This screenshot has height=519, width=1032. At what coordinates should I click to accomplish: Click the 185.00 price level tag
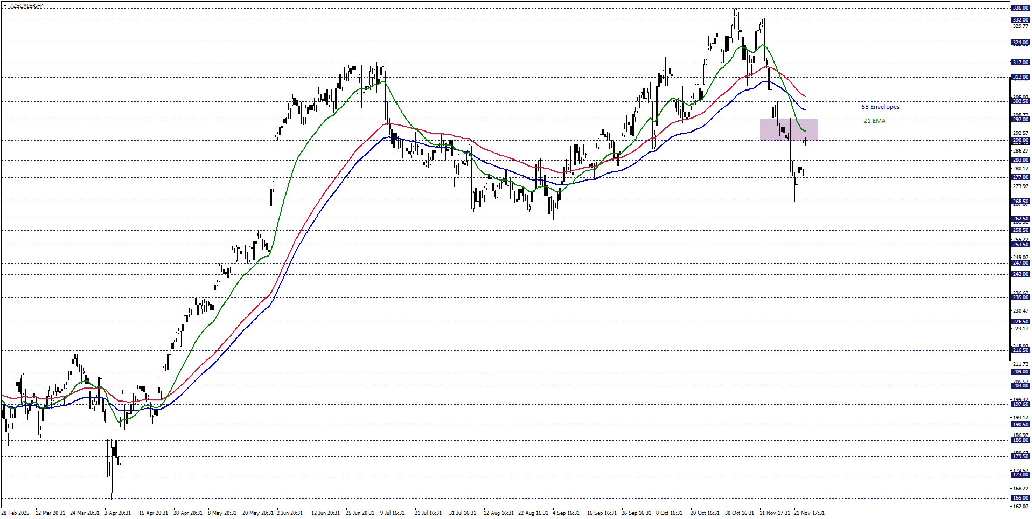1020,440
